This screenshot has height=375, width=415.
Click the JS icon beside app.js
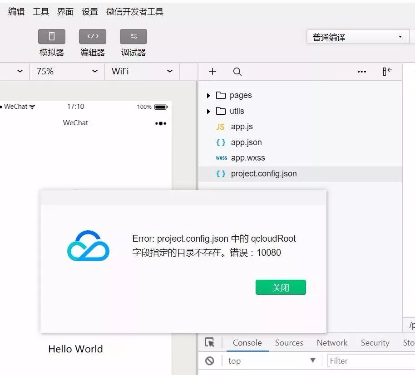pyautogui.click(x=220, y=127)
